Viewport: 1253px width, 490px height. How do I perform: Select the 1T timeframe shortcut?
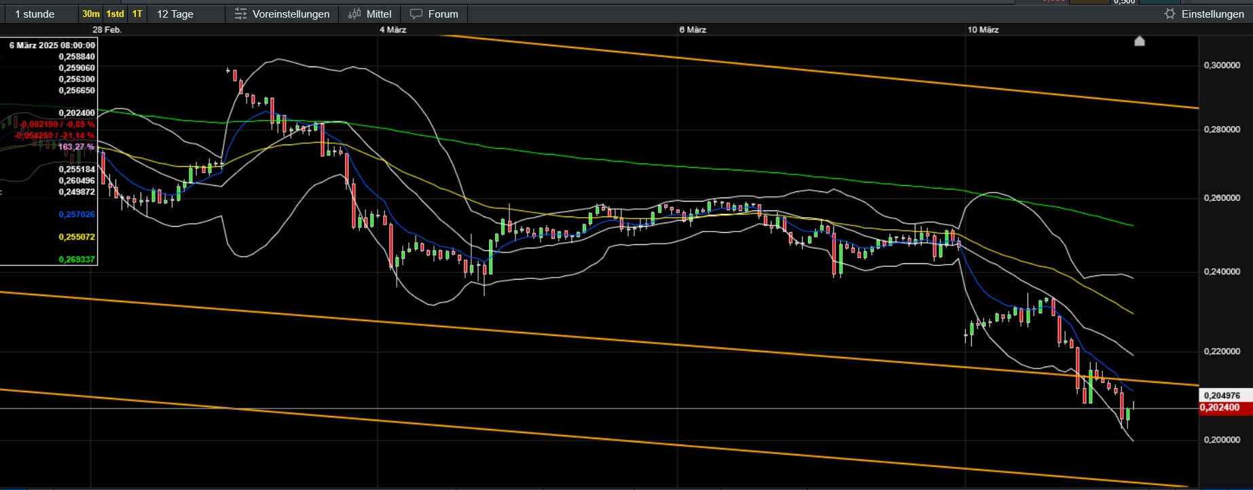point(137,14)
